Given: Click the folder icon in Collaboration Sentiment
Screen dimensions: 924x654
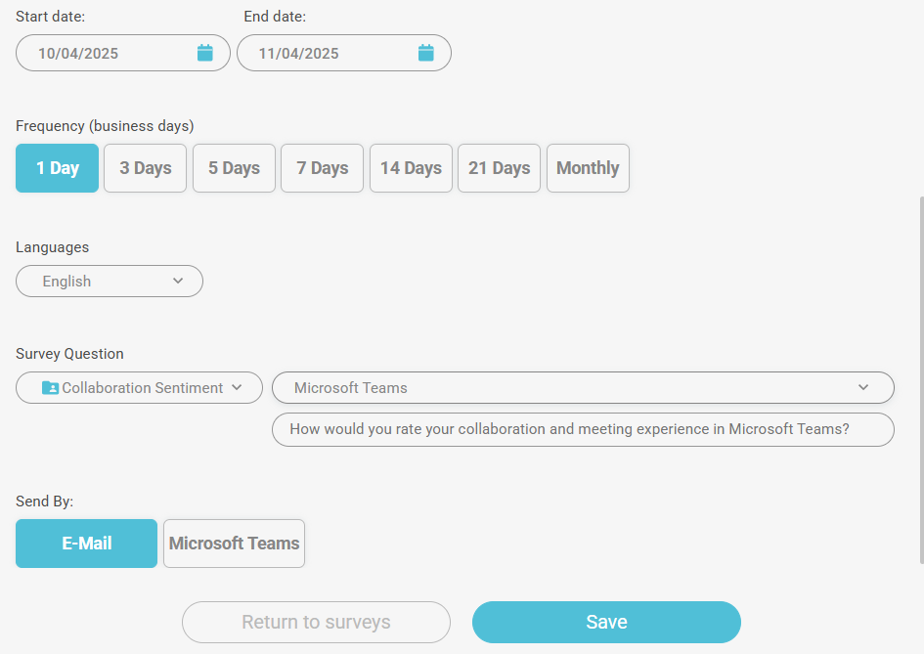Looking at the screenshot, I should pyautogui.click(x=51, y=388).
